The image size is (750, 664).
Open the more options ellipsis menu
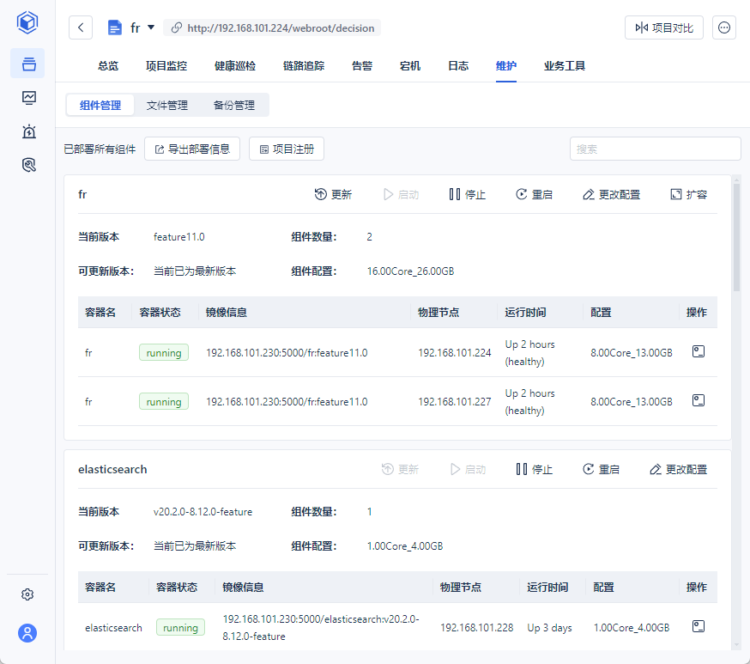(725, 27)
